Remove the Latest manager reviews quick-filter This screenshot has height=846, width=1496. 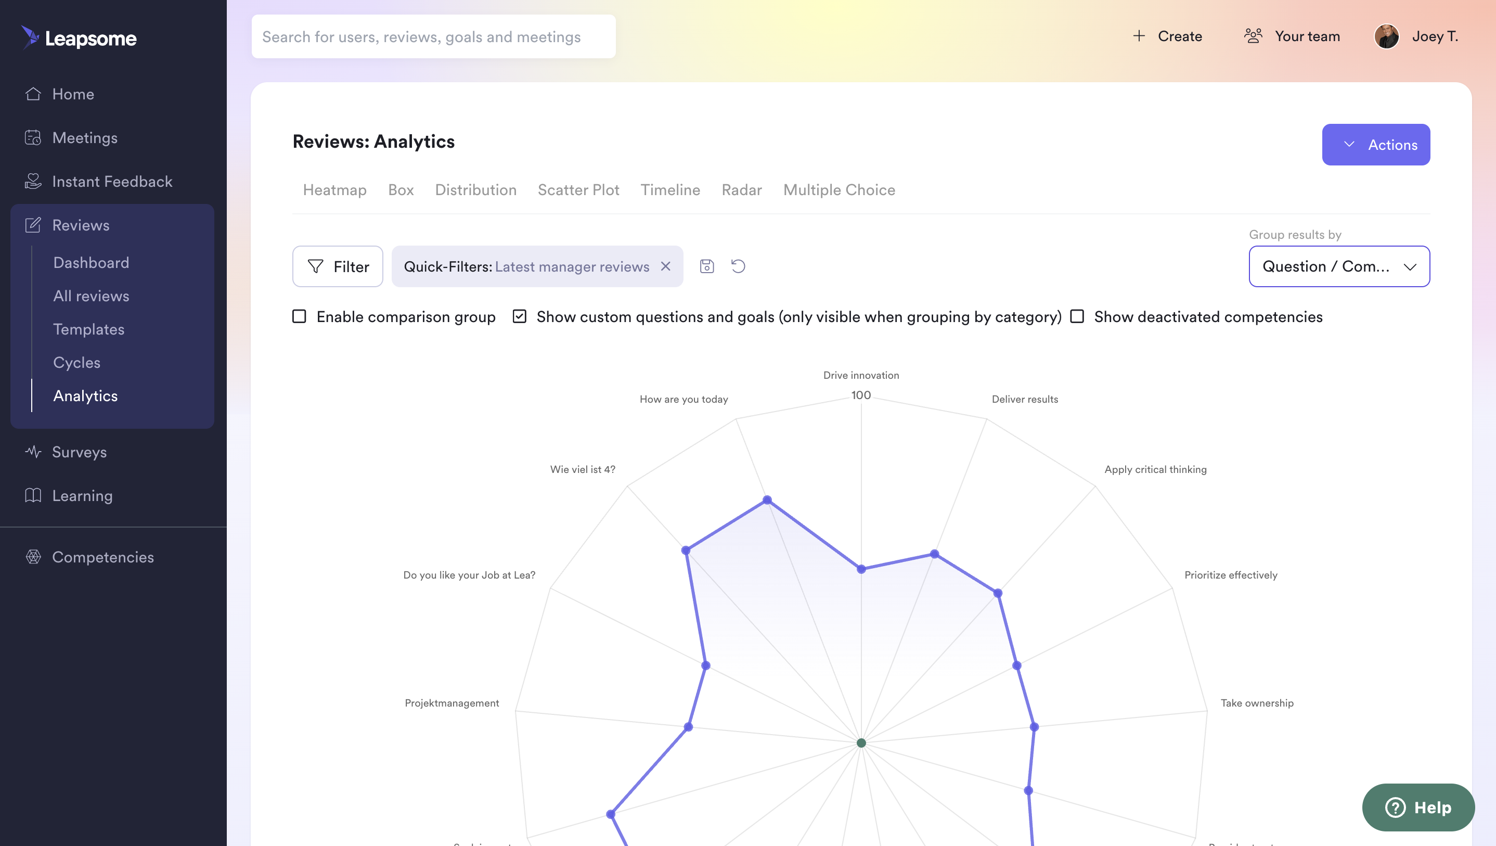[x=665, y=266]
